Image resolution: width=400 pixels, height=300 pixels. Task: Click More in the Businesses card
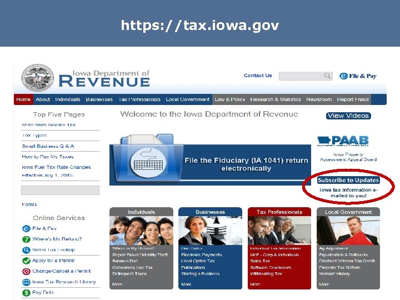[186, 284]
